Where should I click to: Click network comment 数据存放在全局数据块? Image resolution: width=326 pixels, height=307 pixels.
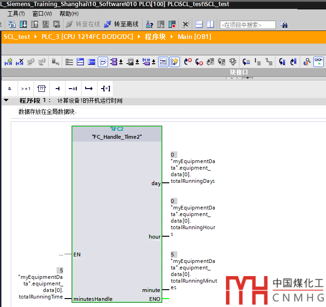pyautogui.click(x=48, y=112)
